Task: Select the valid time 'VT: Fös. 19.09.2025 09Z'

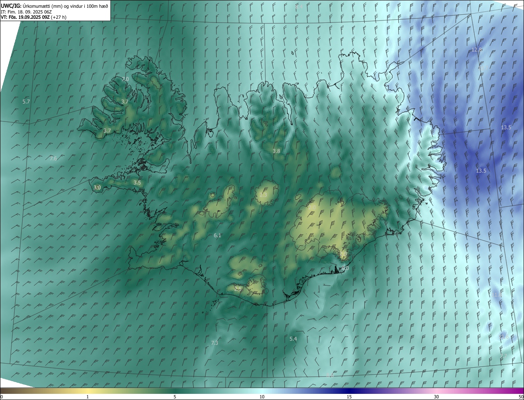Action: [x=25, y=17]
